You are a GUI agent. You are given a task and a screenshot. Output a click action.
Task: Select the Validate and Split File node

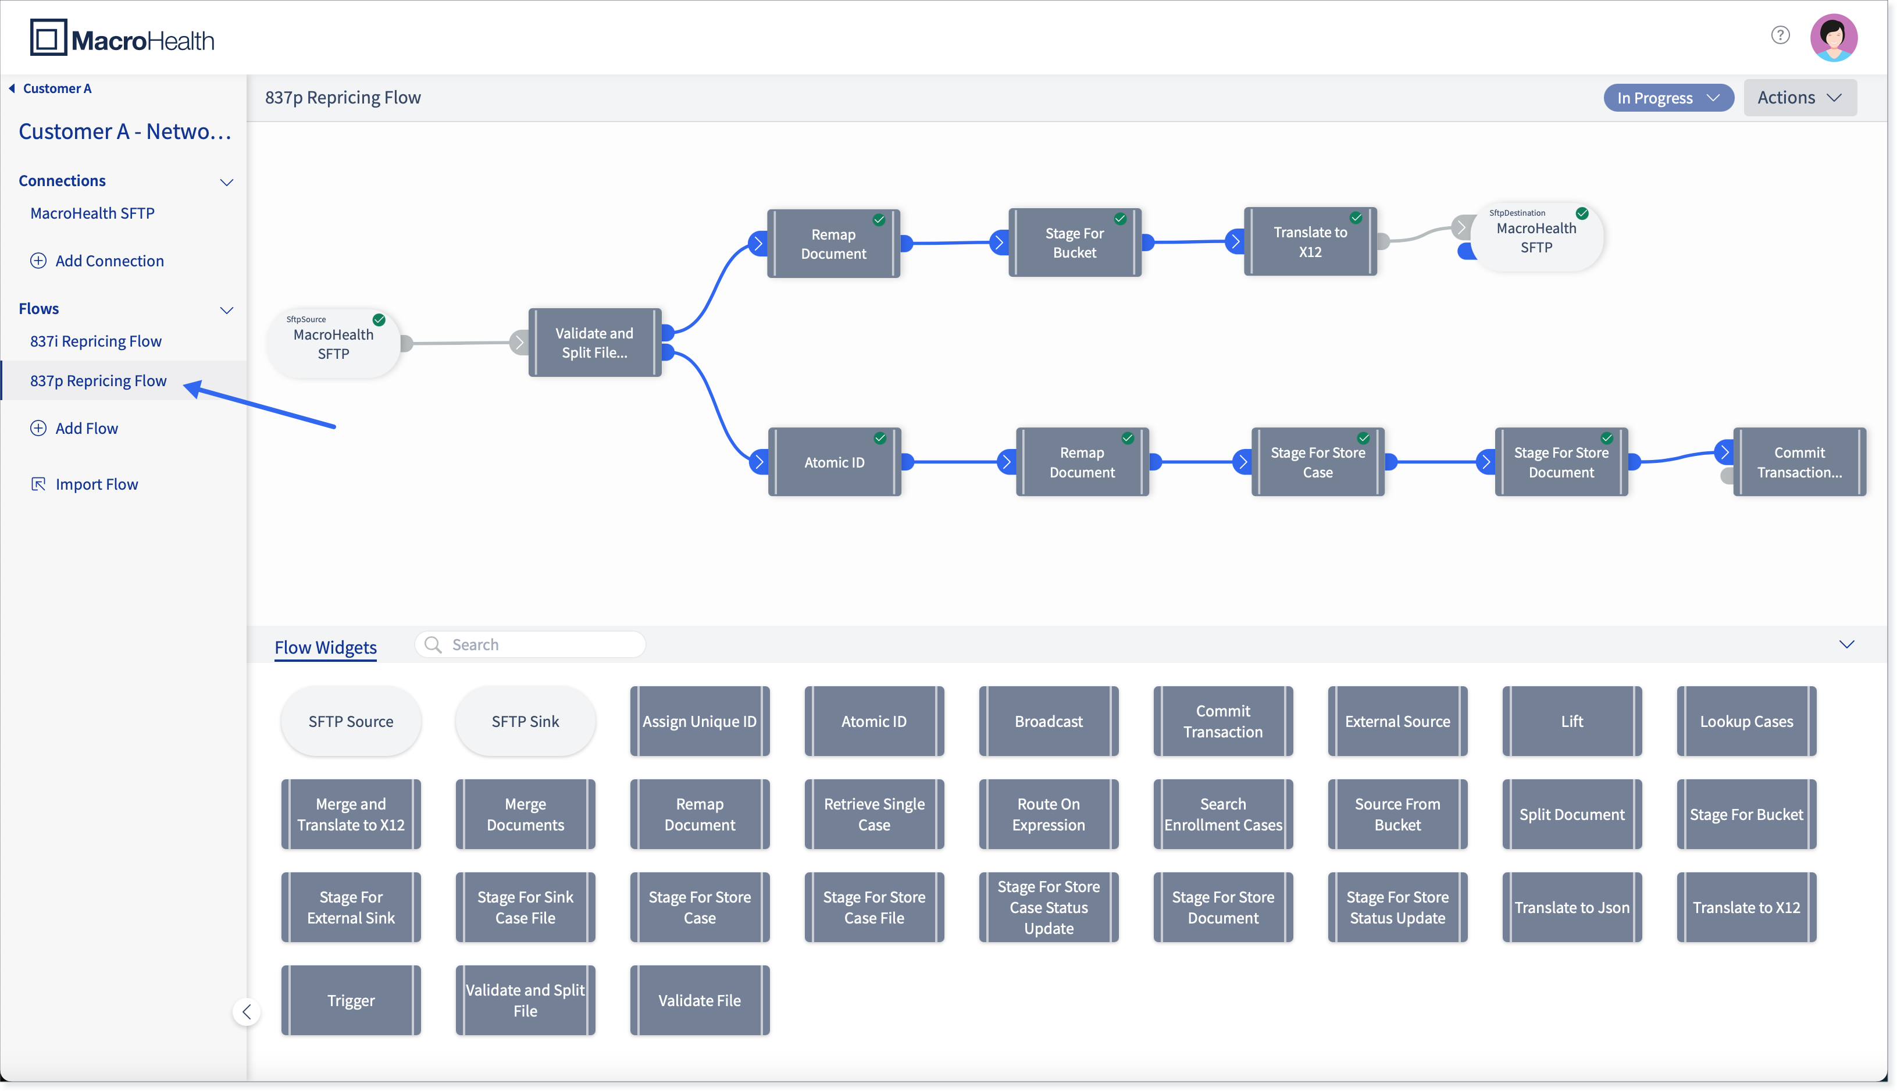594,343
